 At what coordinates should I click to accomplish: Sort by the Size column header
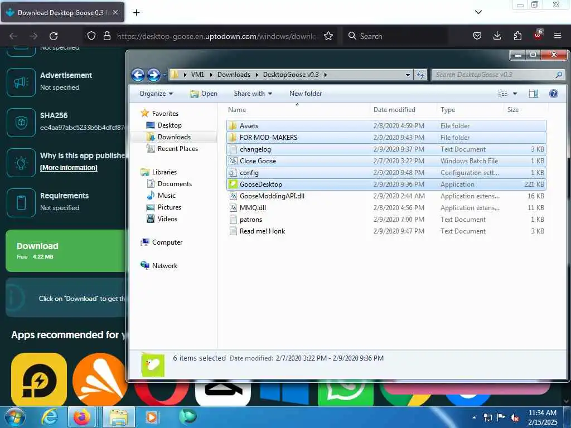coord(526,110)
